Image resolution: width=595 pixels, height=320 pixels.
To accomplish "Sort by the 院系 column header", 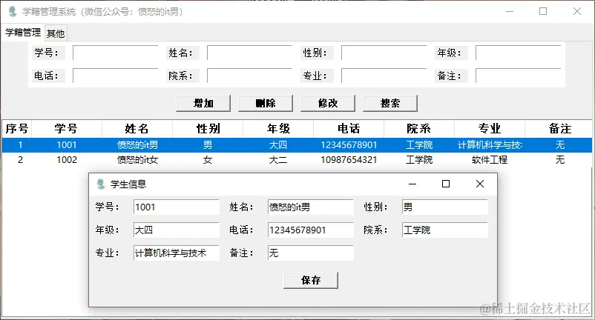I will [419, 129].
